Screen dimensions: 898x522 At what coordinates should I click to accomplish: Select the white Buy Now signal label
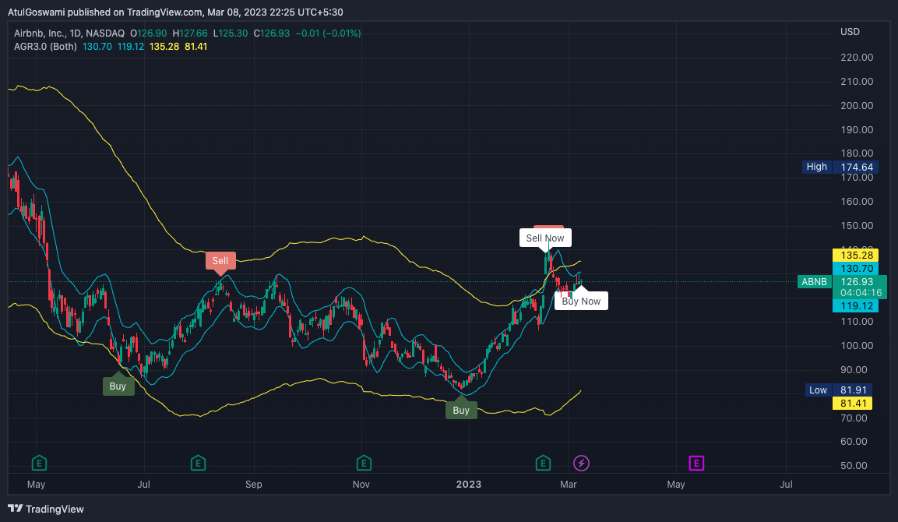(581, 301)
